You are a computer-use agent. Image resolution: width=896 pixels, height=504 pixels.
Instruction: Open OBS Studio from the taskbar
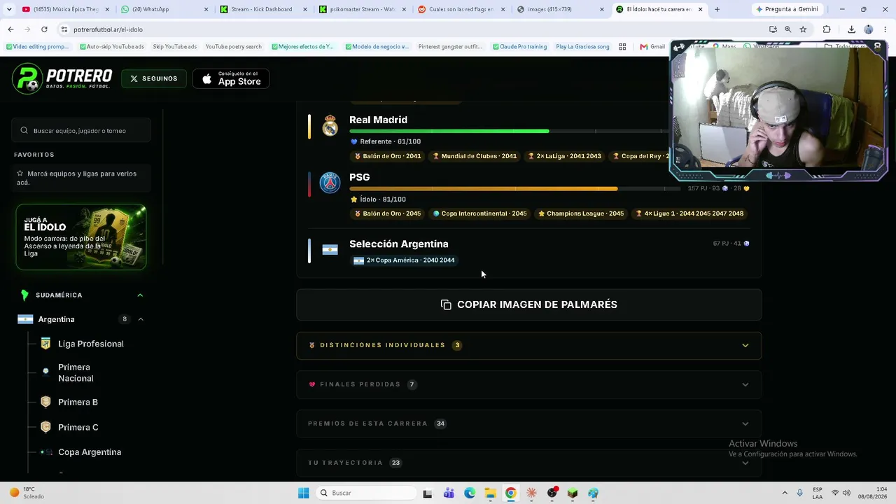(x=552, y=493)
